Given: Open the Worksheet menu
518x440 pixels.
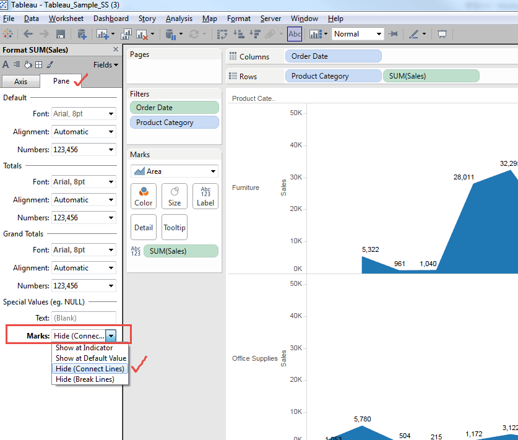Looking at the screenshot, I should click(x=66, y=19).
